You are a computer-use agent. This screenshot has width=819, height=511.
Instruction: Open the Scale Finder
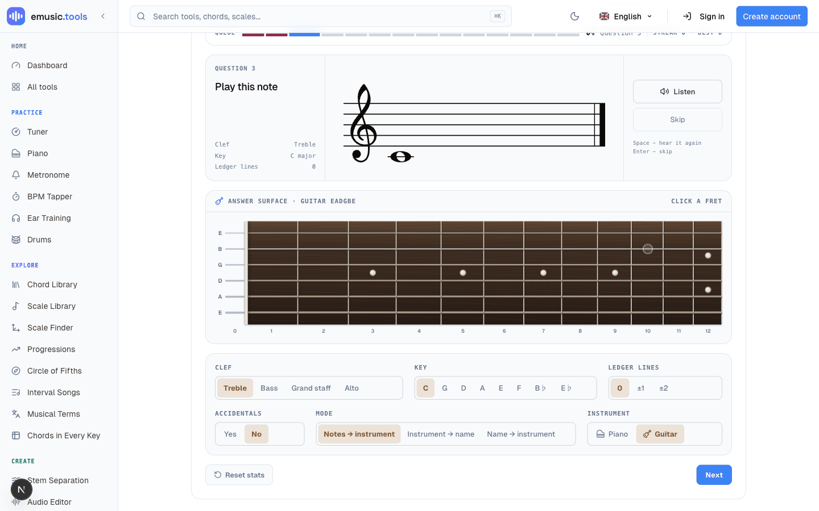(x=59, y=328)
